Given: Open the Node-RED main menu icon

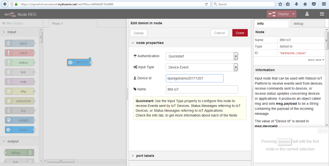Looking at the screenshot, I should point(322,14).
